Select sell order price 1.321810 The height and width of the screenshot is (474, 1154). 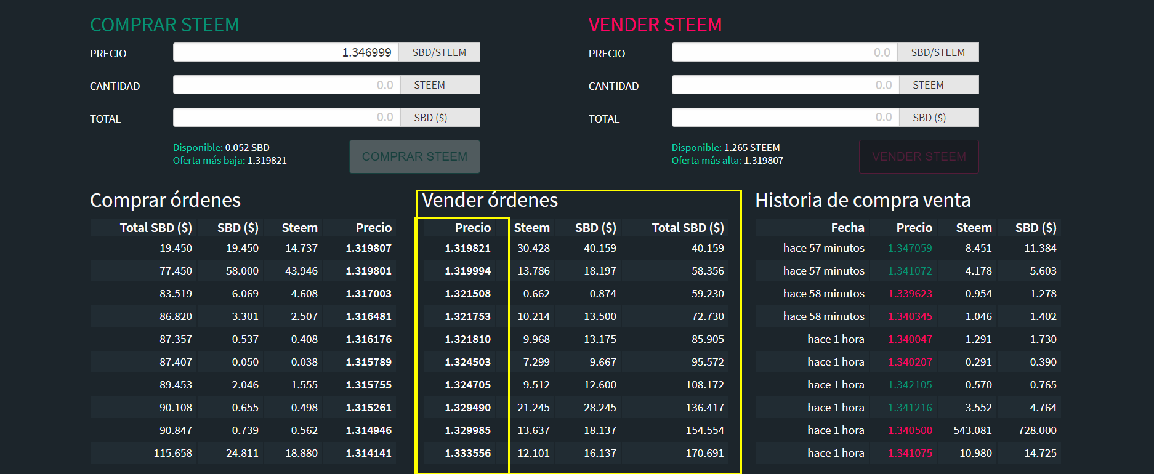467,339
